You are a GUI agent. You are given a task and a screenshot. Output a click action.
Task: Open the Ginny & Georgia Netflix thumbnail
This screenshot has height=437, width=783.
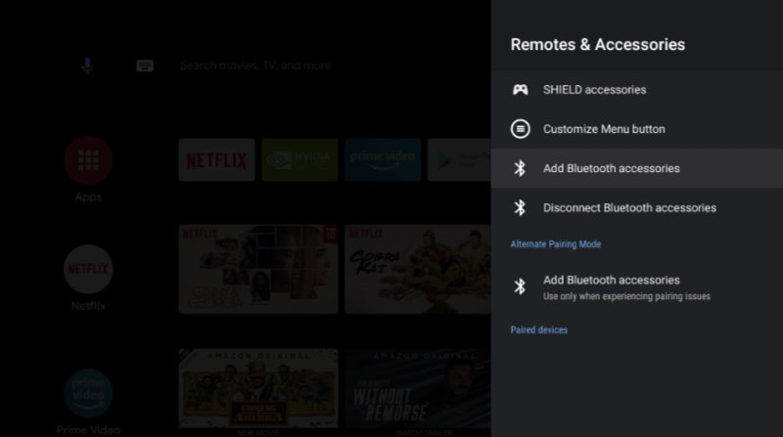pyautogui.click(x=258, y=270)
